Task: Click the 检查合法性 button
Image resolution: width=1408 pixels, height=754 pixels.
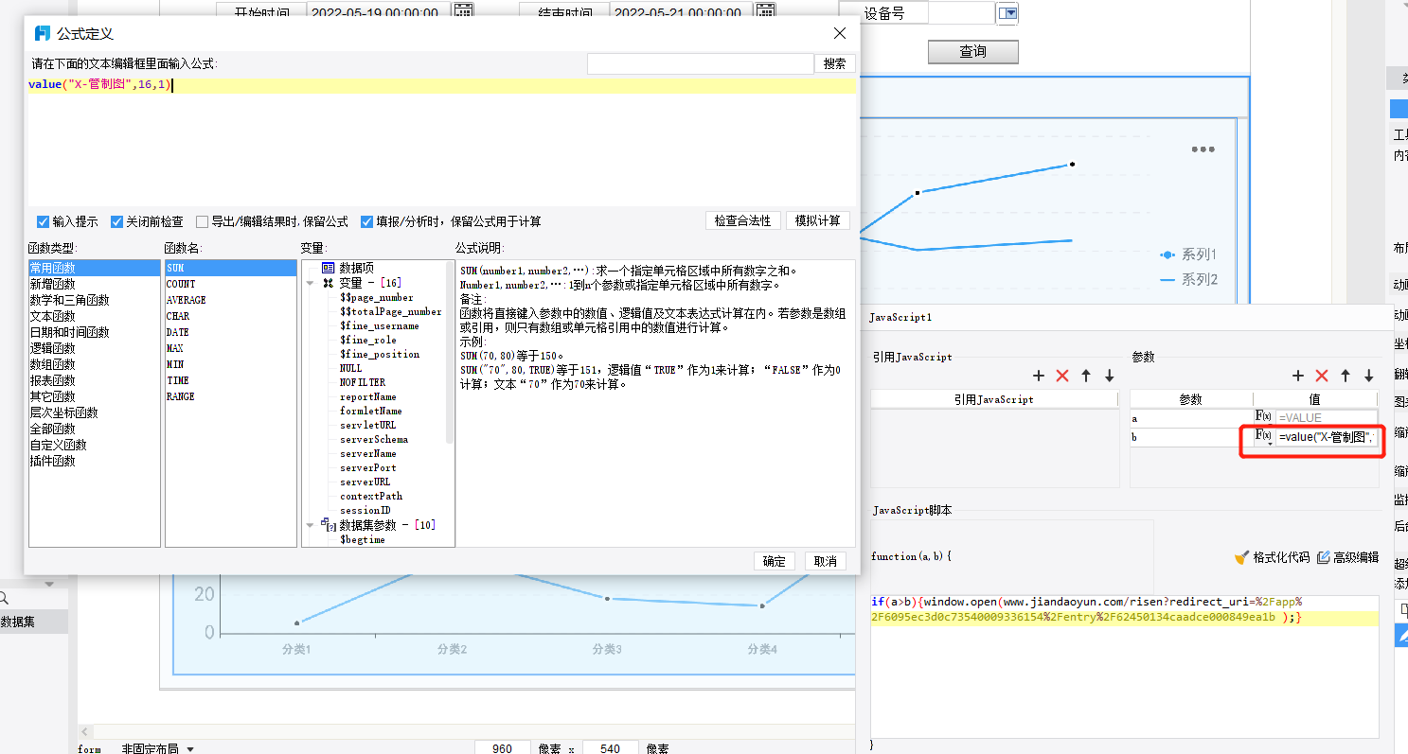Action: (743, 220)
